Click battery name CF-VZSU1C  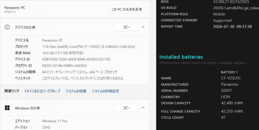click(231, 78)
